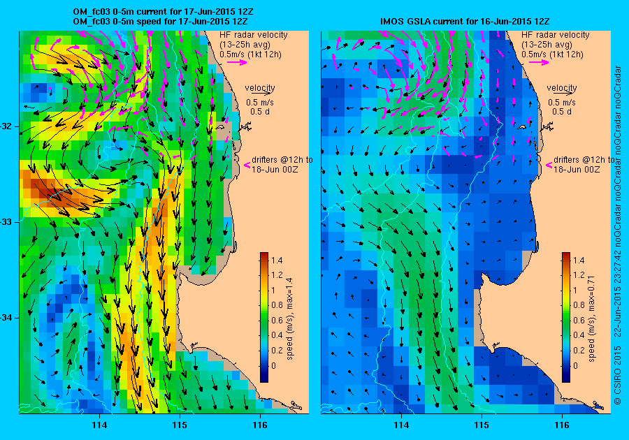629x440 pixels.
Task: Click 'speed (m/s), max=1.4' colorbar label
Action: [289, 319]
